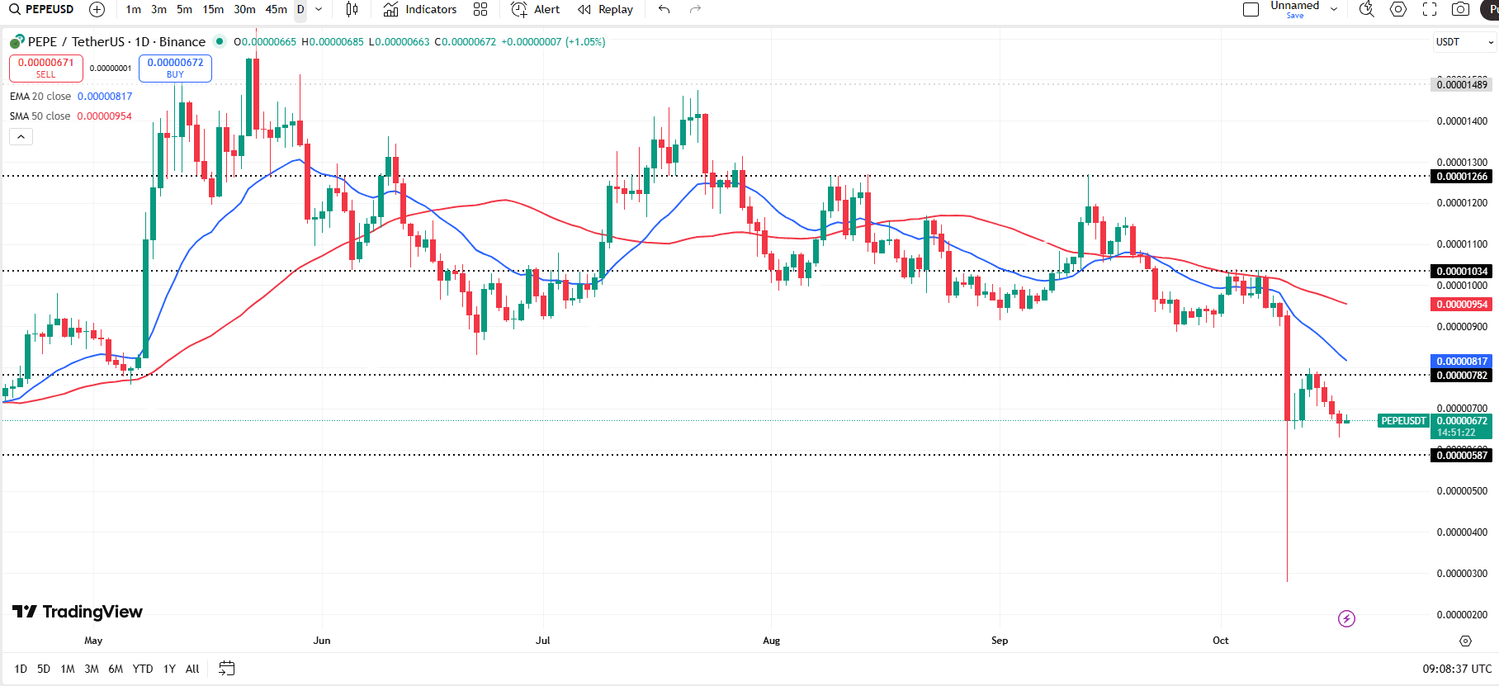
Task: Enter fullscreen mode
Action: (1430, 10)
